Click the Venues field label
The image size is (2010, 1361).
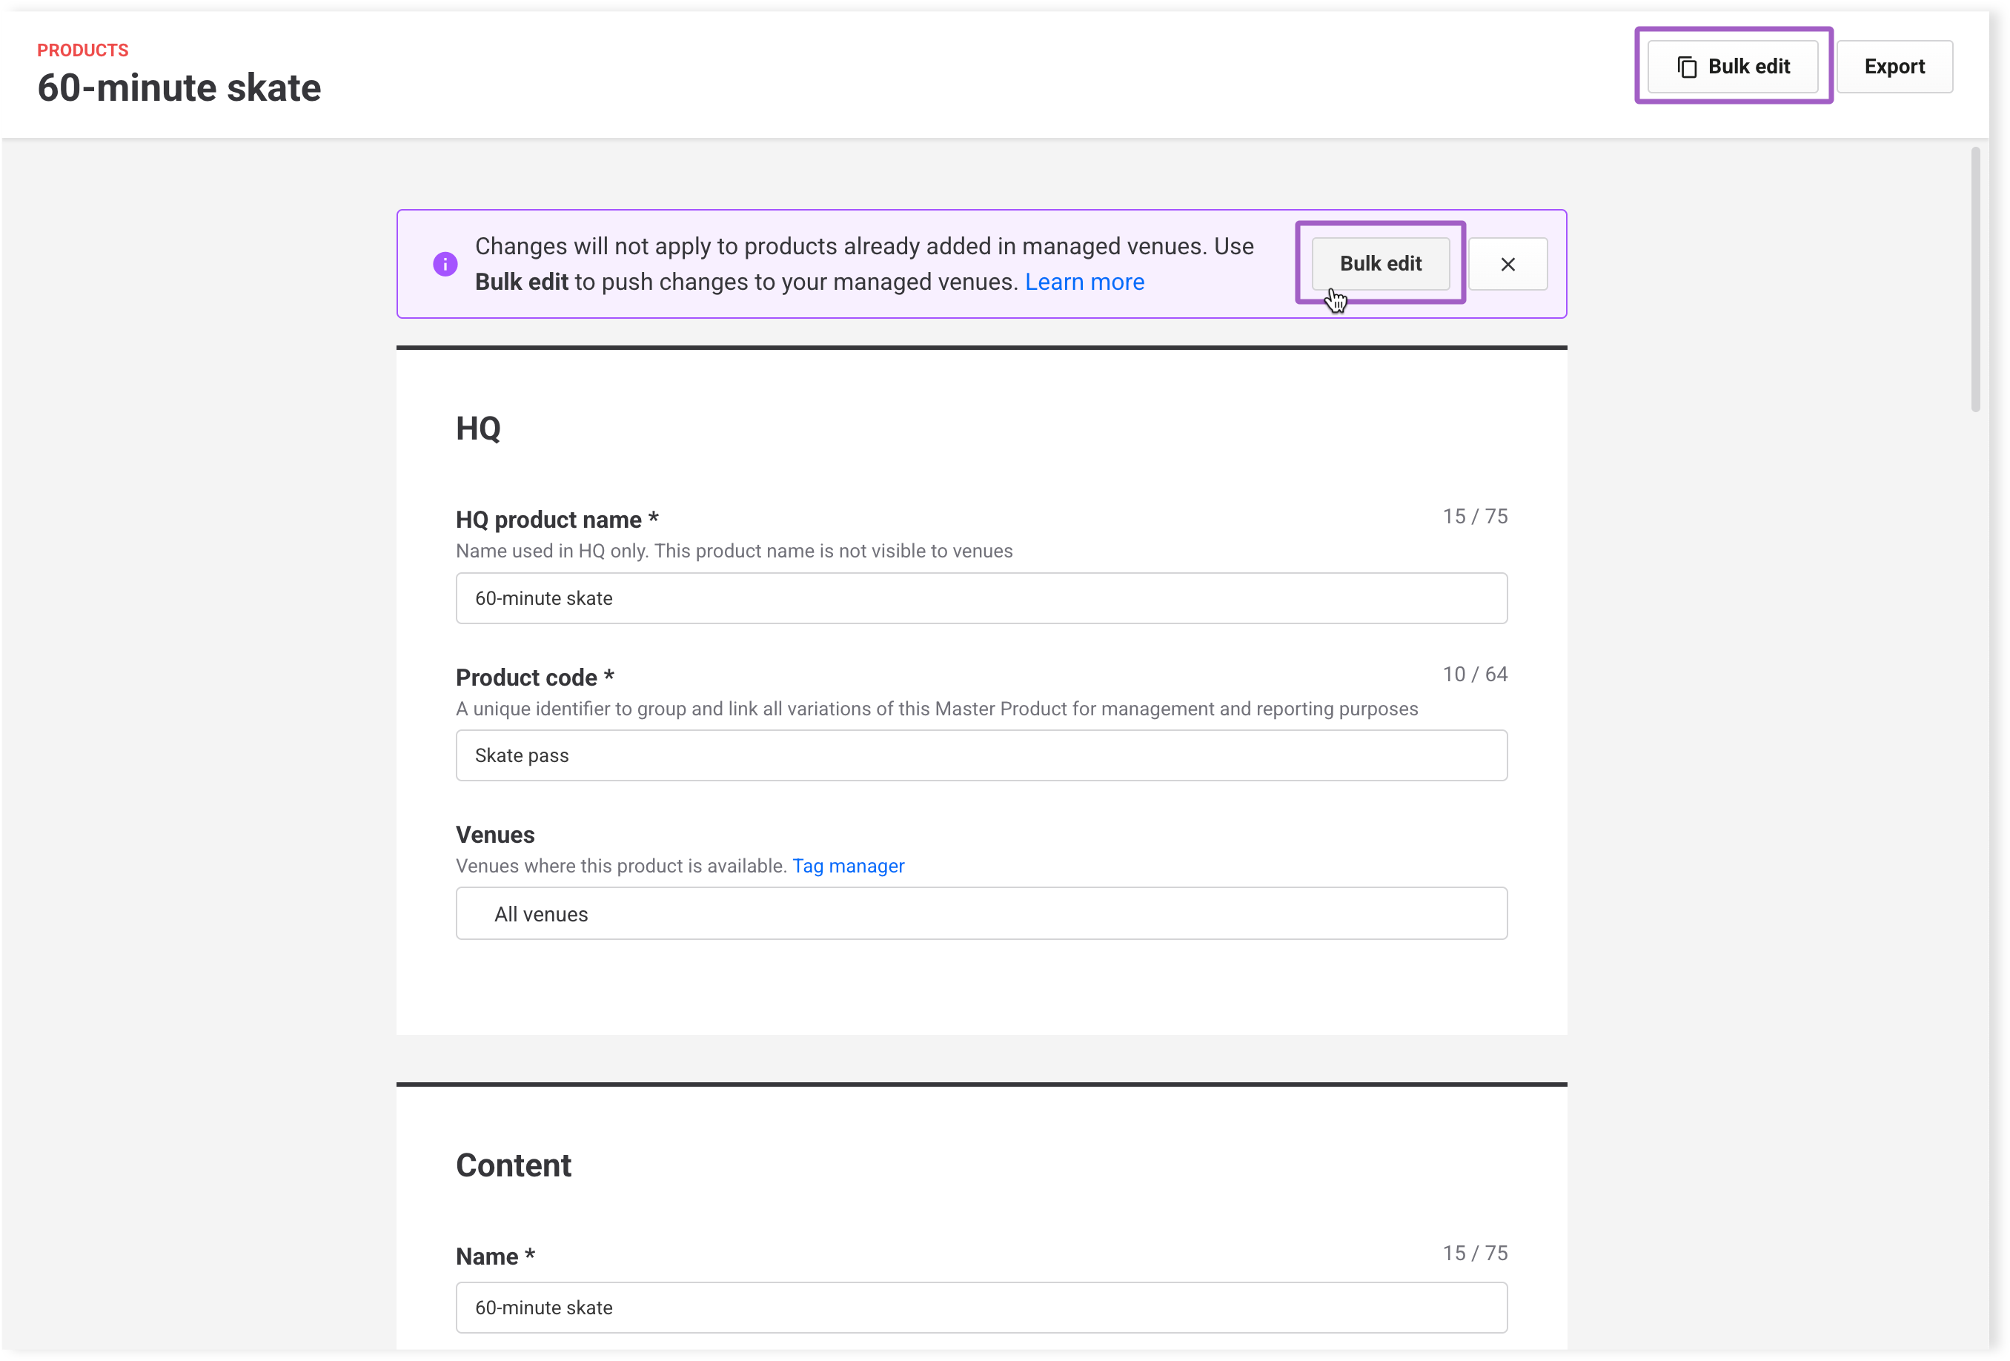494,835
